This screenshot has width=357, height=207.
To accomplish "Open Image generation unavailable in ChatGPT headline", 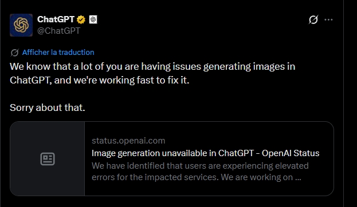I will (x=205, y=153).
